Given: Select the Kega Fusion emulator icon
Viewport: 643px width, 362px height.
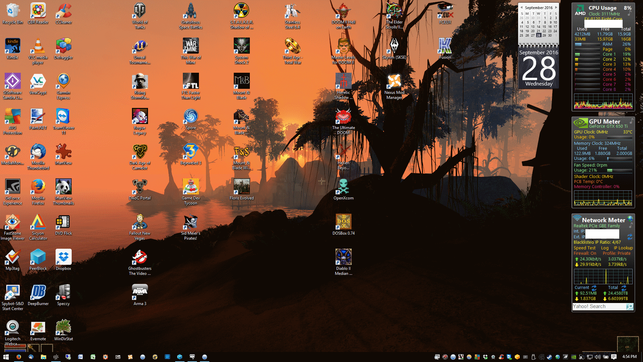Looking at the screenshot, I should [445, 49].
